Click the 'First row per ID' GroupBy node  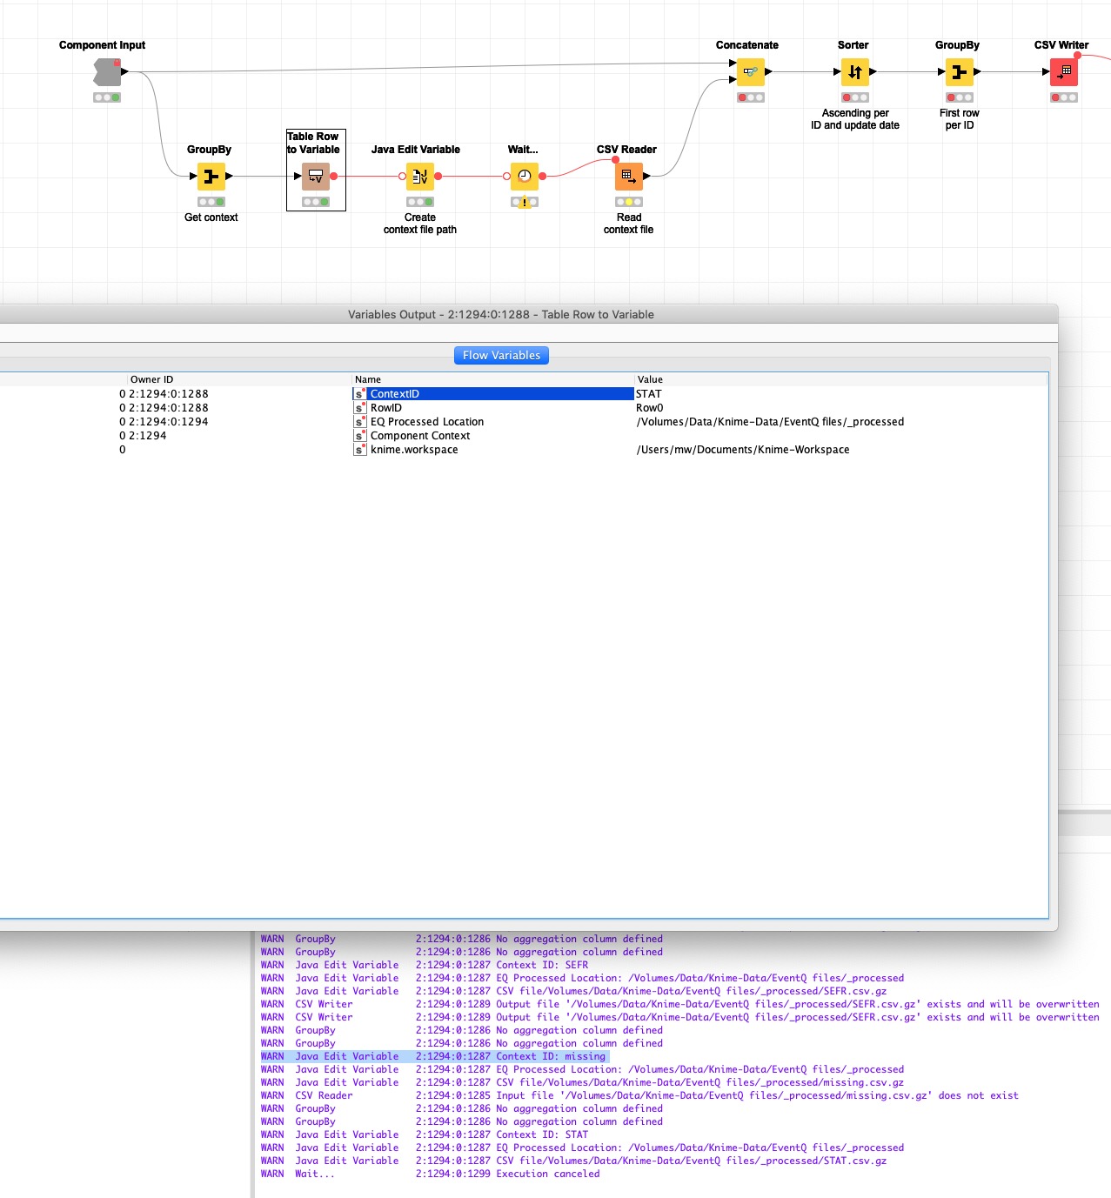click(959, 72)
